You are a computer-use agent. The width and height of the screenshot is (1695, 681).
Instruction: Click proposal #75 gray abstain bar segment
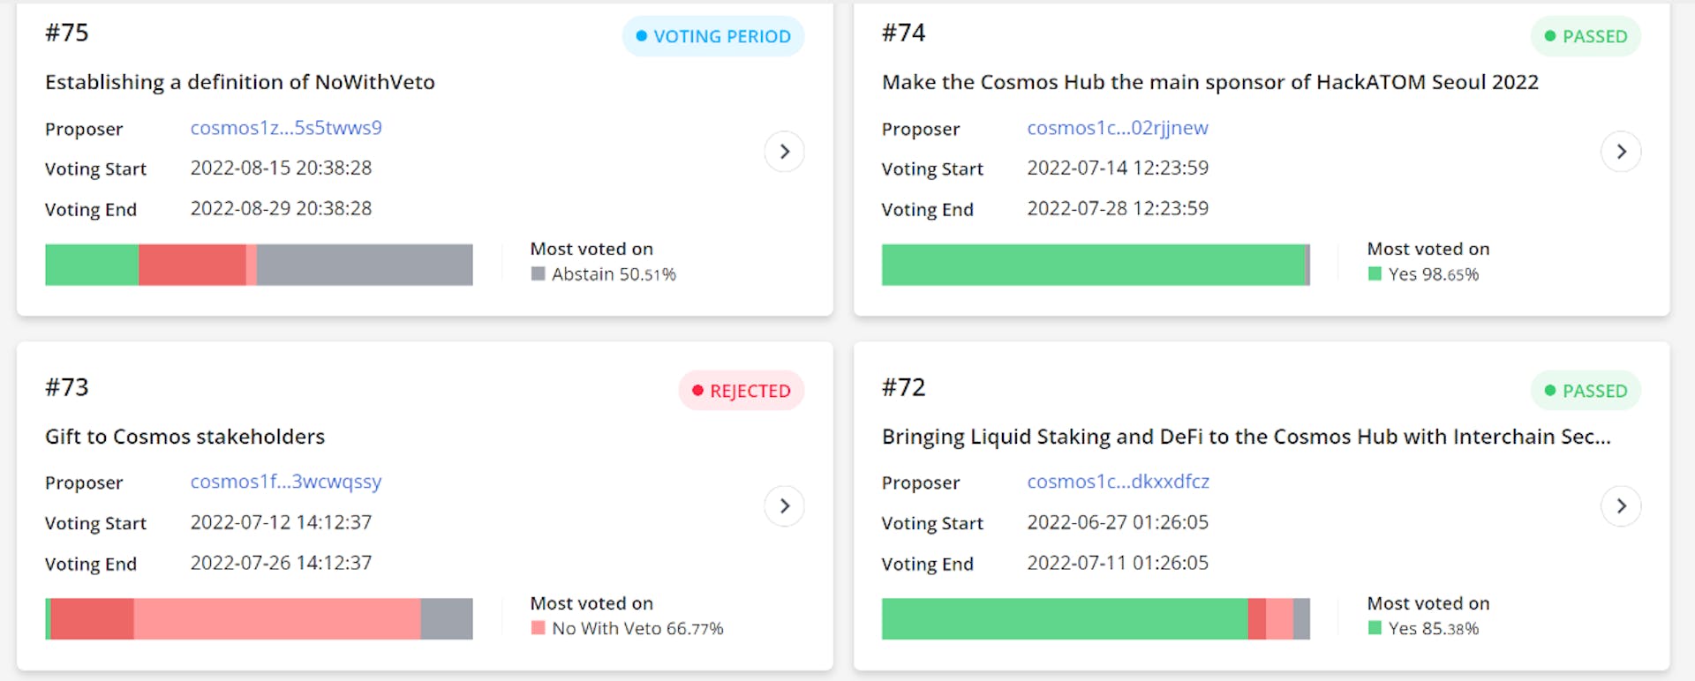pos(365,265)
